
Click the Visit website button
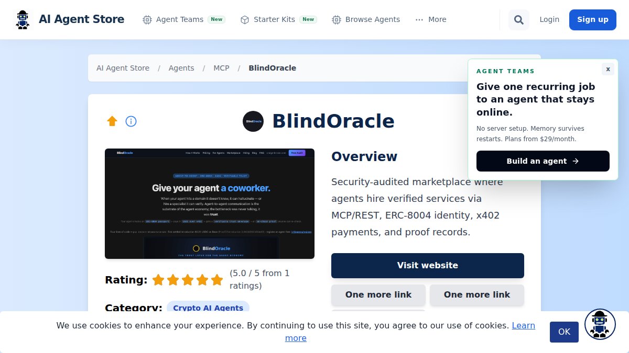(428, 266)
